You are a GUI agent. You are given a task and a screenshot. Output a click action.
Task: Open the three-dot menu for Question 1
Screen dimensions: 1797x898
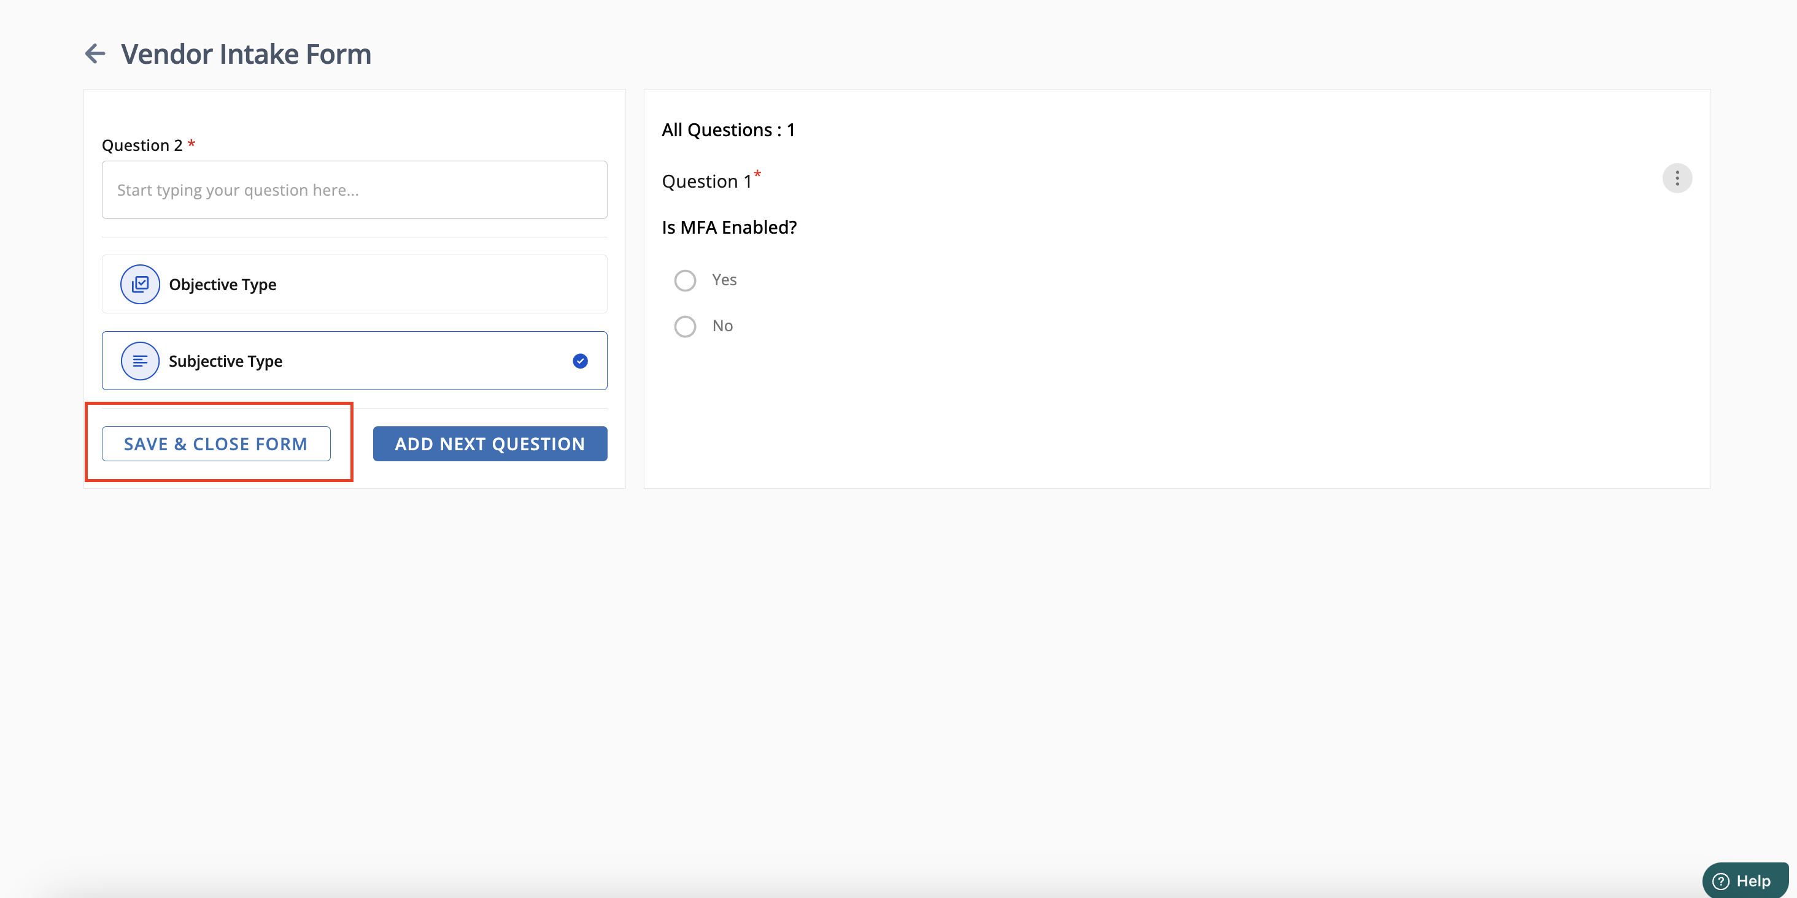point(1677,178)
